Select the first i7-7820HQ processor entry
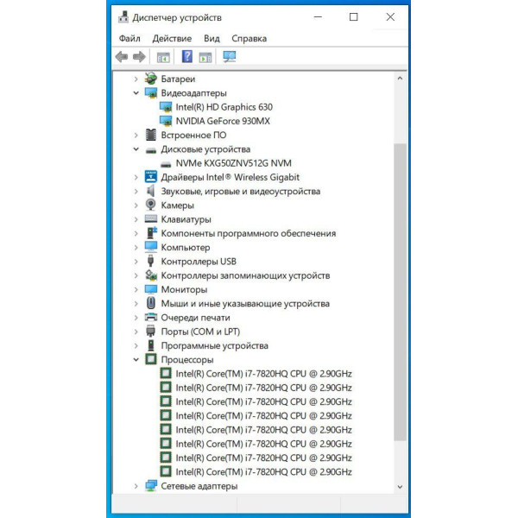518x518 pixels. (x=263, y=373)
